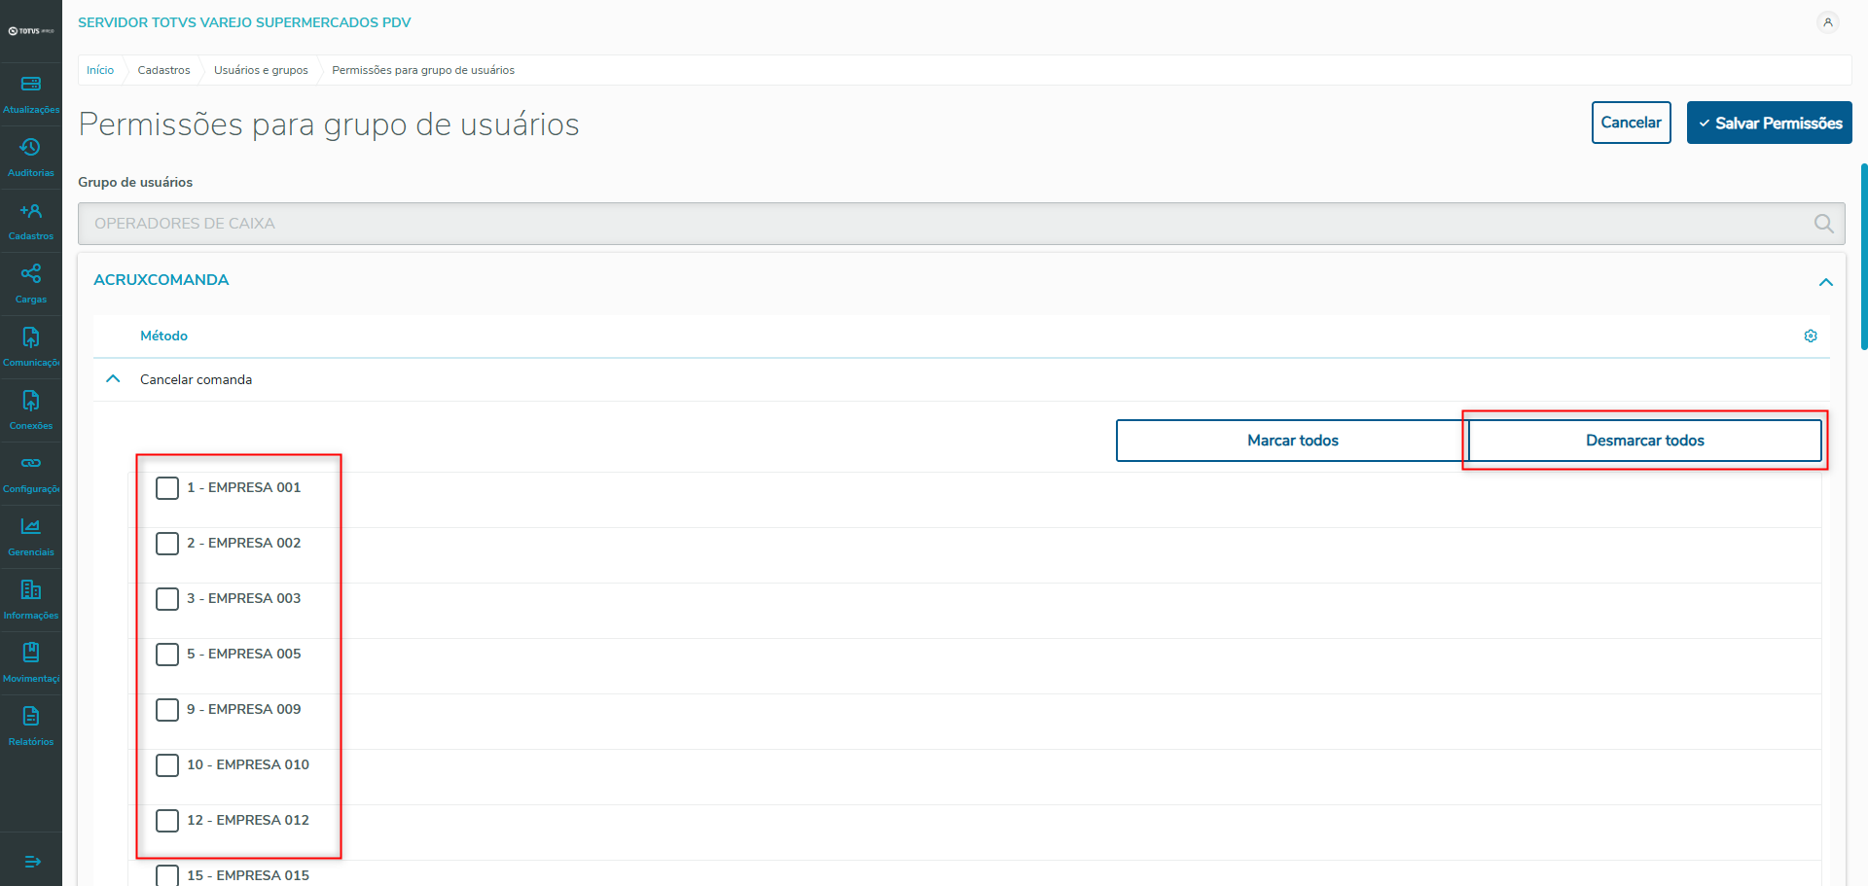Open the Cargas sidebar icon
1868x886 pixels.
(31, 274)
